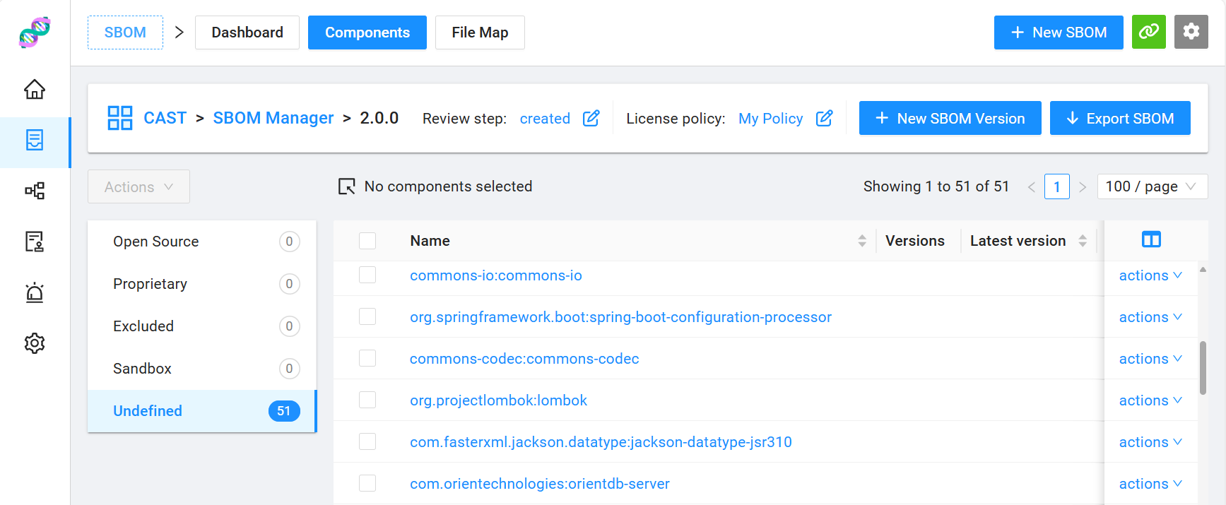Click the home icon in the sidebar
The image size is (1226, 505).
pyautogui.click(x=35, y=90)
